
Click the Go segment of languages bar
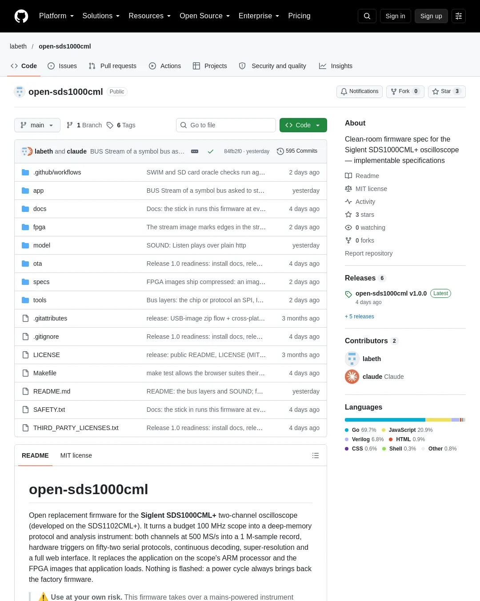tap(385, 420)
